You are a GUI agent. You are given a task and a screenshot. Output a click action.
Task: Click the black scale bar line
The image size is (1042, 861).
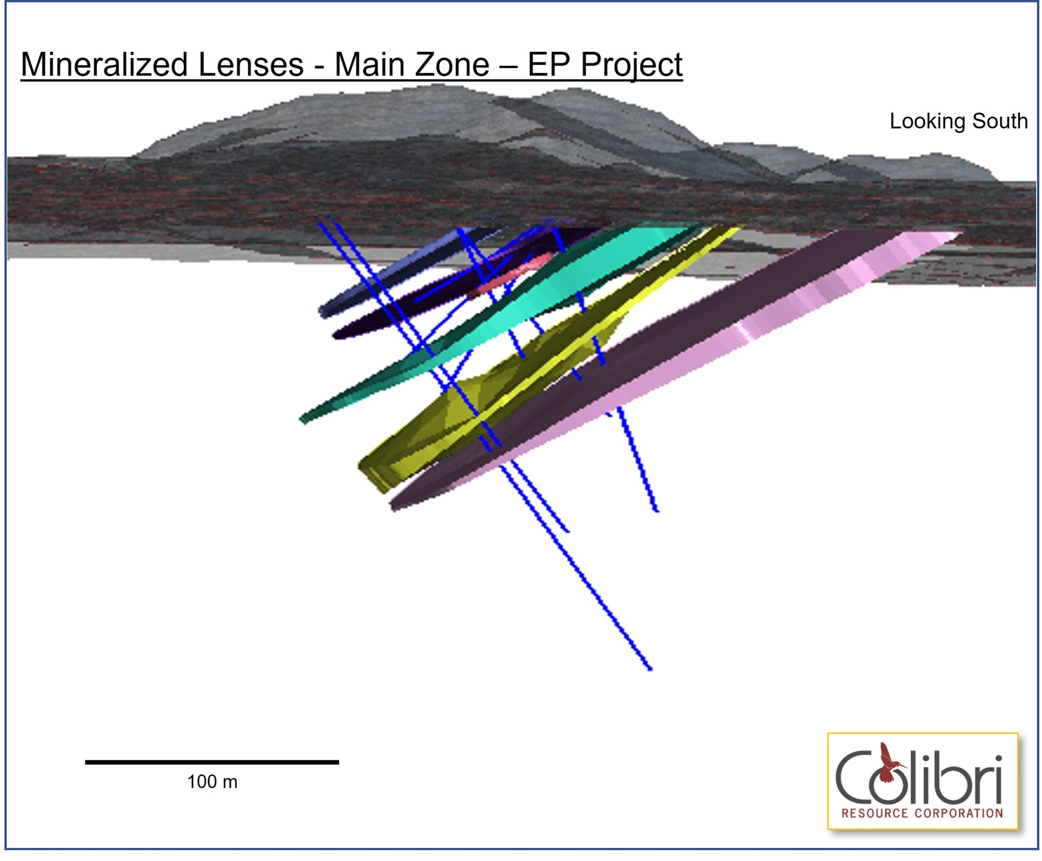click(212, 762)
